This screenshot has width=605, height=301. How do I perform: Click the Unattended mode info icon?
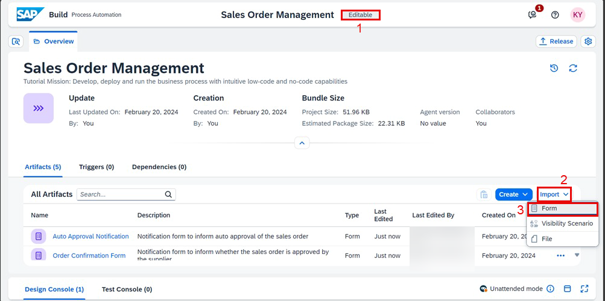(551, 289)
